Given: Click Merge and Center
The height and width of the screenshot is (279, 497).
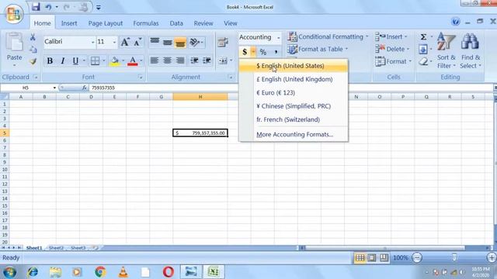Looking at the screenshot, I should point(223,60).
